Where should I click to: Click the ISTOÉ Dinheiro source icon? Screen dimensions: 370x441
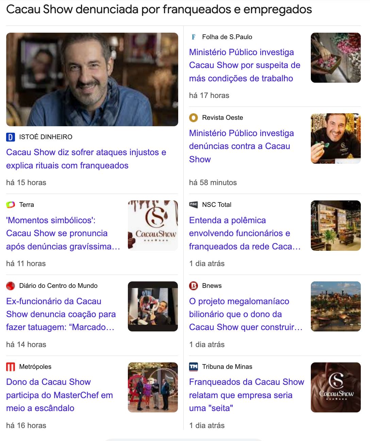point(11,137)
